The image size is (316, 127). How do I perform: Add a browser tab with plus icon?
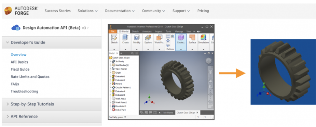pos(121,53)
